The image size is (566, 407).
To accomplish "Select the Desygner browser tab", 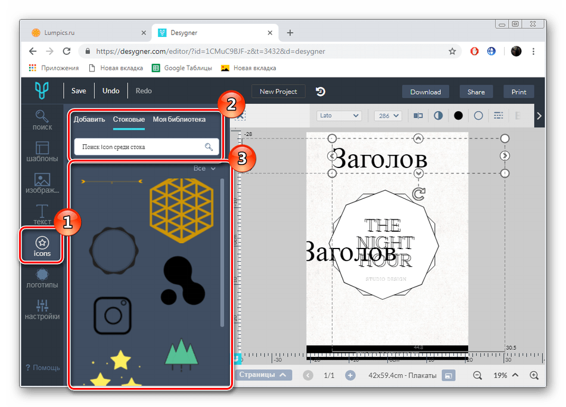I will pyautogui.click(x=215, y=33).
